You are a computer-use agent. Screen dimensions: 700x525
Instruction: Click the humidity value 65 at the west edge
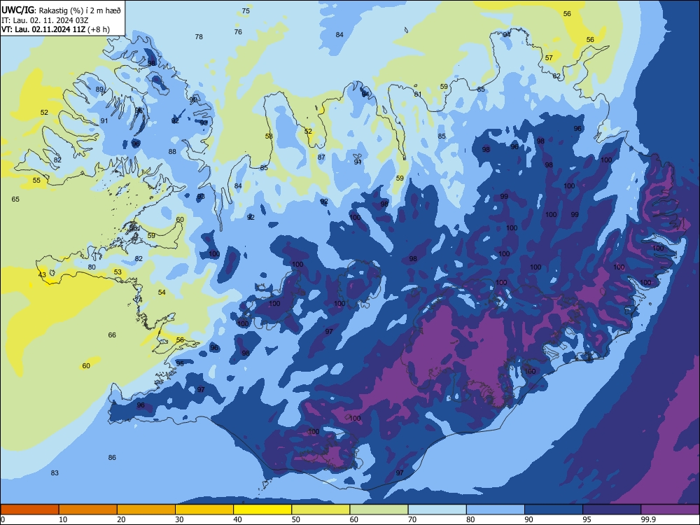15,199
